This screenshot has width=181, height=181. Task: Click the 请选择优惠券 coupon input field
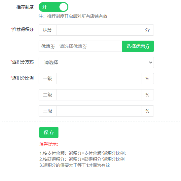(x=90, y=46)
